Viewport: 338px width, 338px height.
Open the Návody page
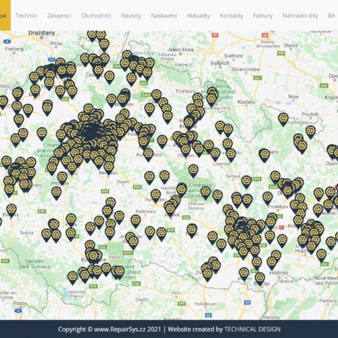point(131,16)
